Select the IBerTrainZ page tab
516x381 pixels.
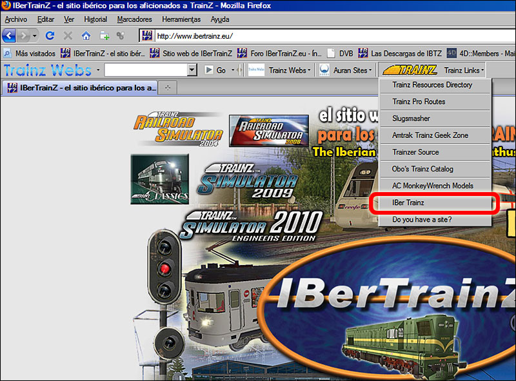[80, 88]
